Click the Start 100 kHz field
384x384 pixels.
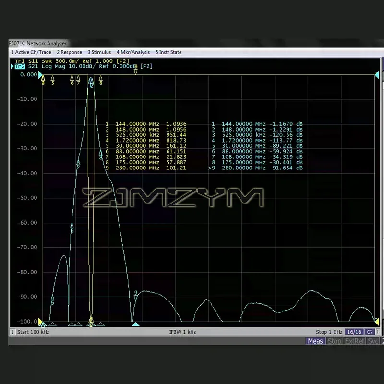33,332
